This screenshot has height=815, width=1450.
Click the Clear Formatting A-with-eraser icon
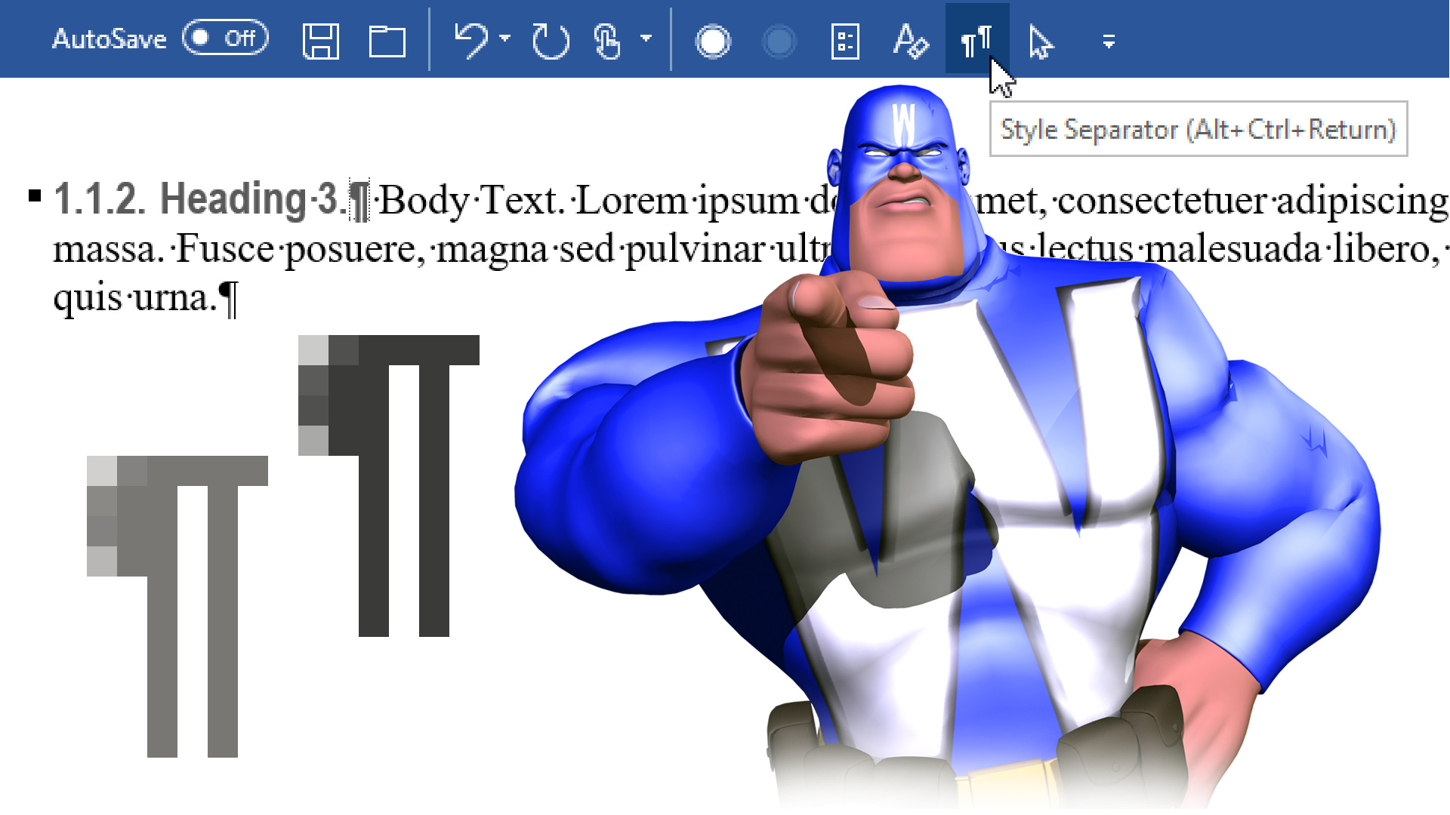tap(910, 41)
